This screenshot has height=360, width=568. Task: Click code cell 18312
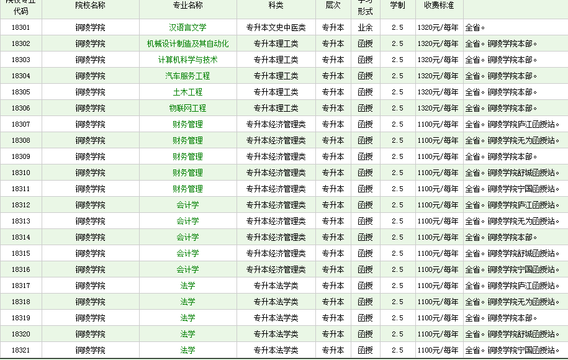[x=20, y=205]
